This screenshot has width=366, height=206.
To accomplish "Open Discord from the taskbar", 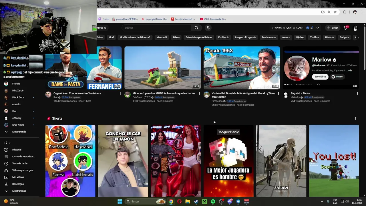I will (x=230, y=201).
